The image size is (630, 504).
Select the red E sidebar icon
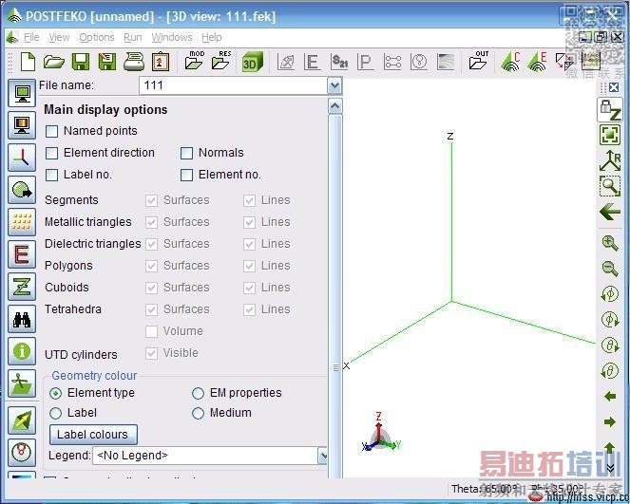click(x=22, y=254)
